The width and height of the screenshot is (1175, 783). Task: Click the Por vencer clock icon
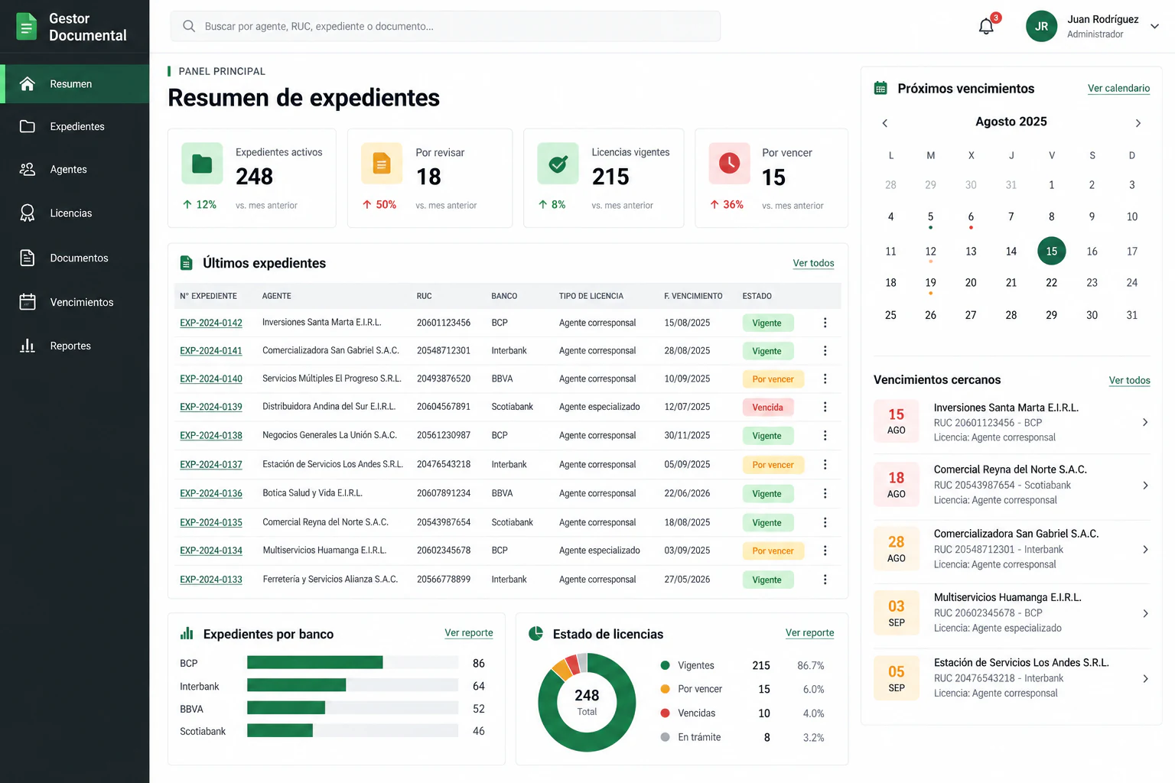point(729,164)
